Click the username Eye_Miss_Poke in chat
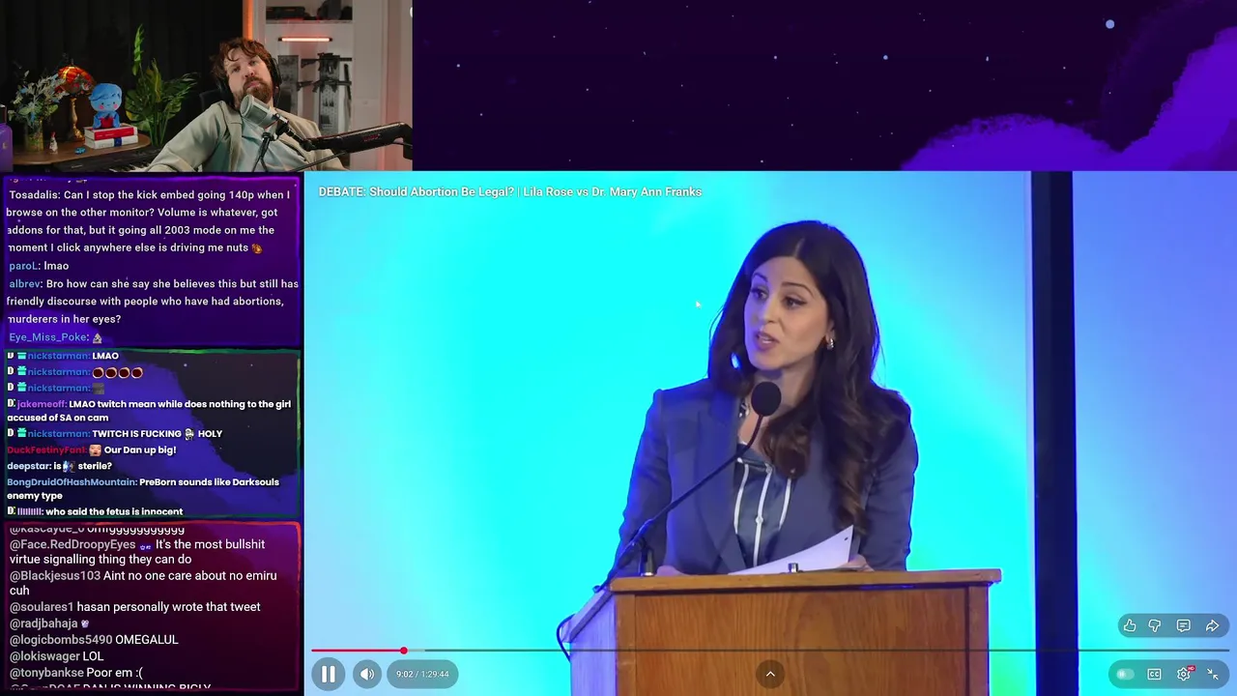This screenshot has width=1237, height=696. 48,337
